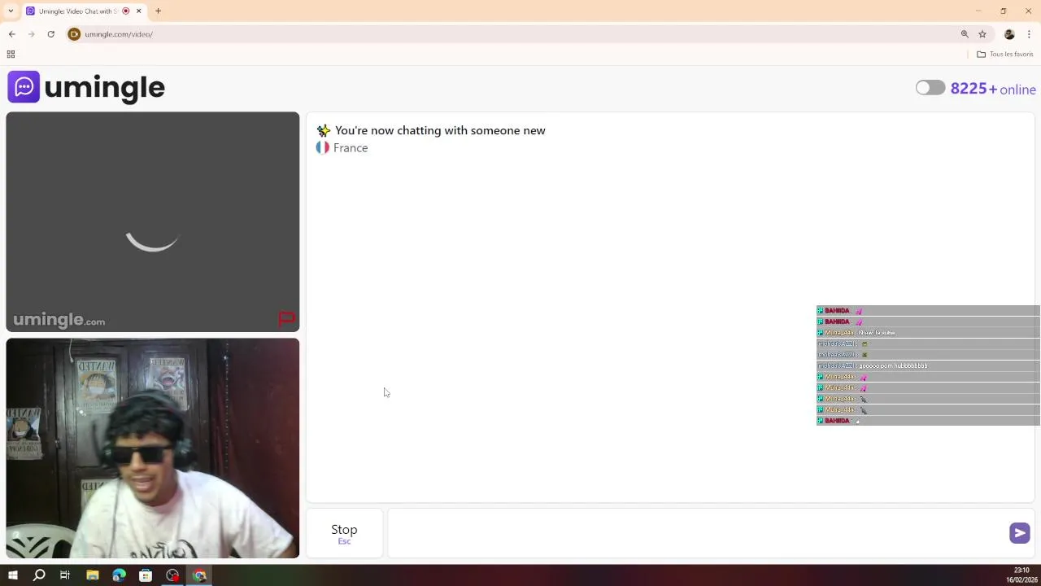The height and width of the screenshot is (586, 1041).
Task: Focus the chat message input field
Action: pyautogui.click(x=698, y=533)
